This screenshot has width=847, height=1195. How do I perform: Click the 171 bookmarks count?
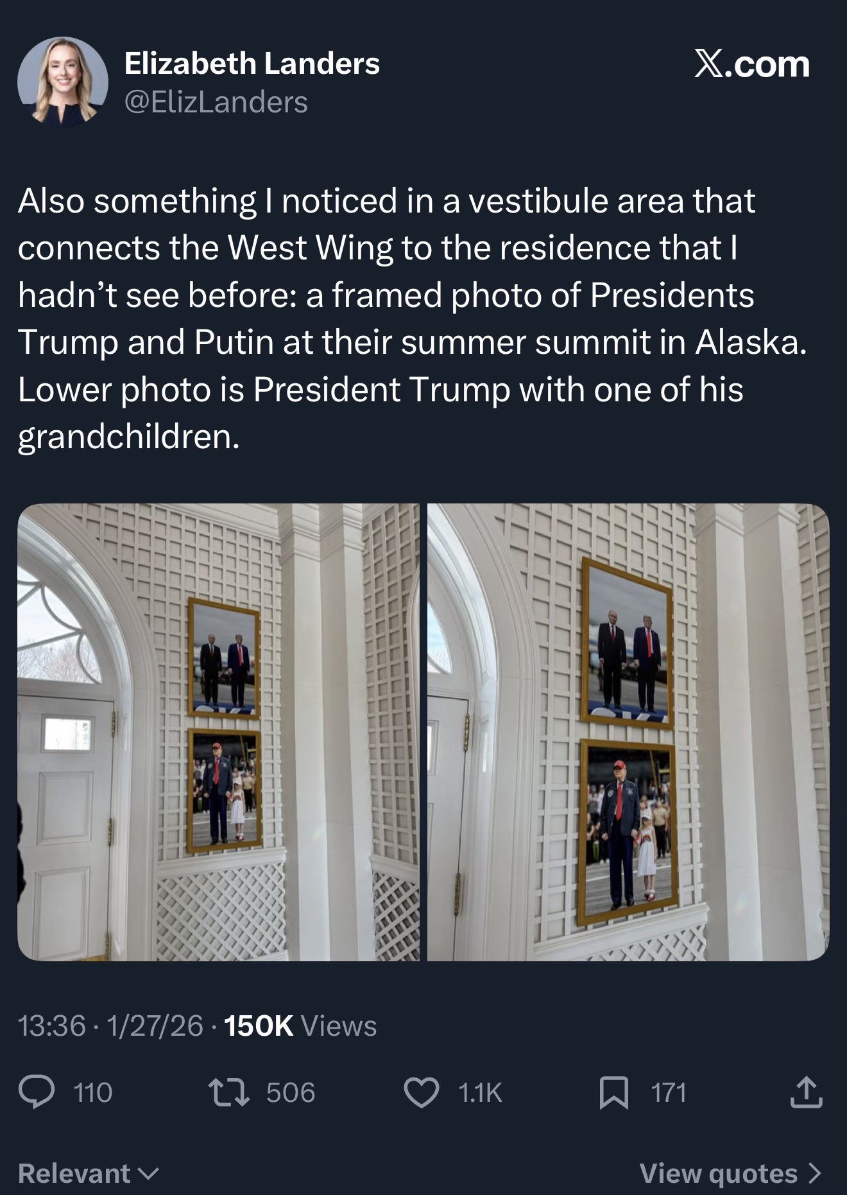click(669, 1092)
